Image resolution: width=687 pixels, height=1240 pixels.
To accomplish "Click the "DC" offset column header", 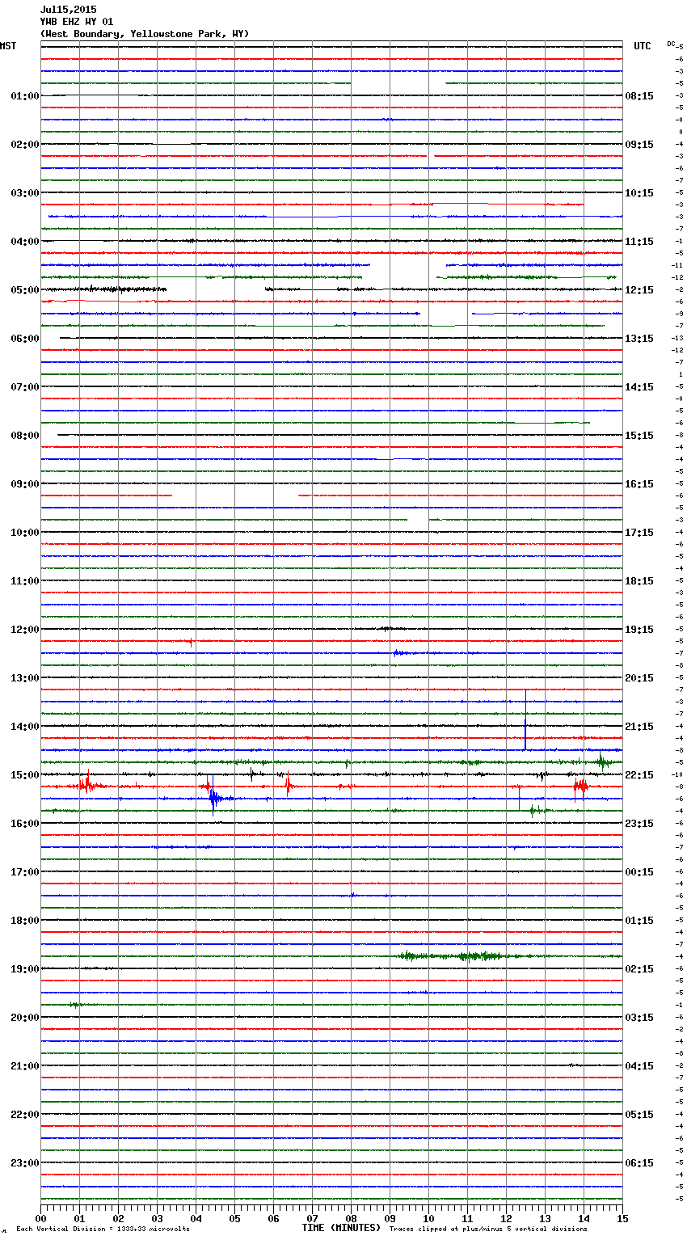I will point(671,44).
